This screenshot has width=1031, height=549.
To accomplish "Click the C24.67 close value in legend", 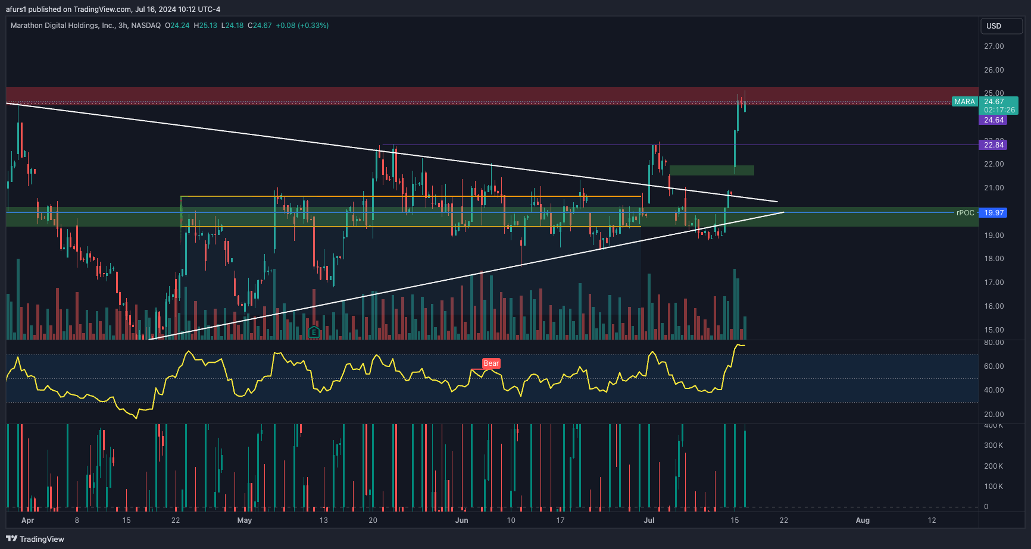I will [260, 26].
